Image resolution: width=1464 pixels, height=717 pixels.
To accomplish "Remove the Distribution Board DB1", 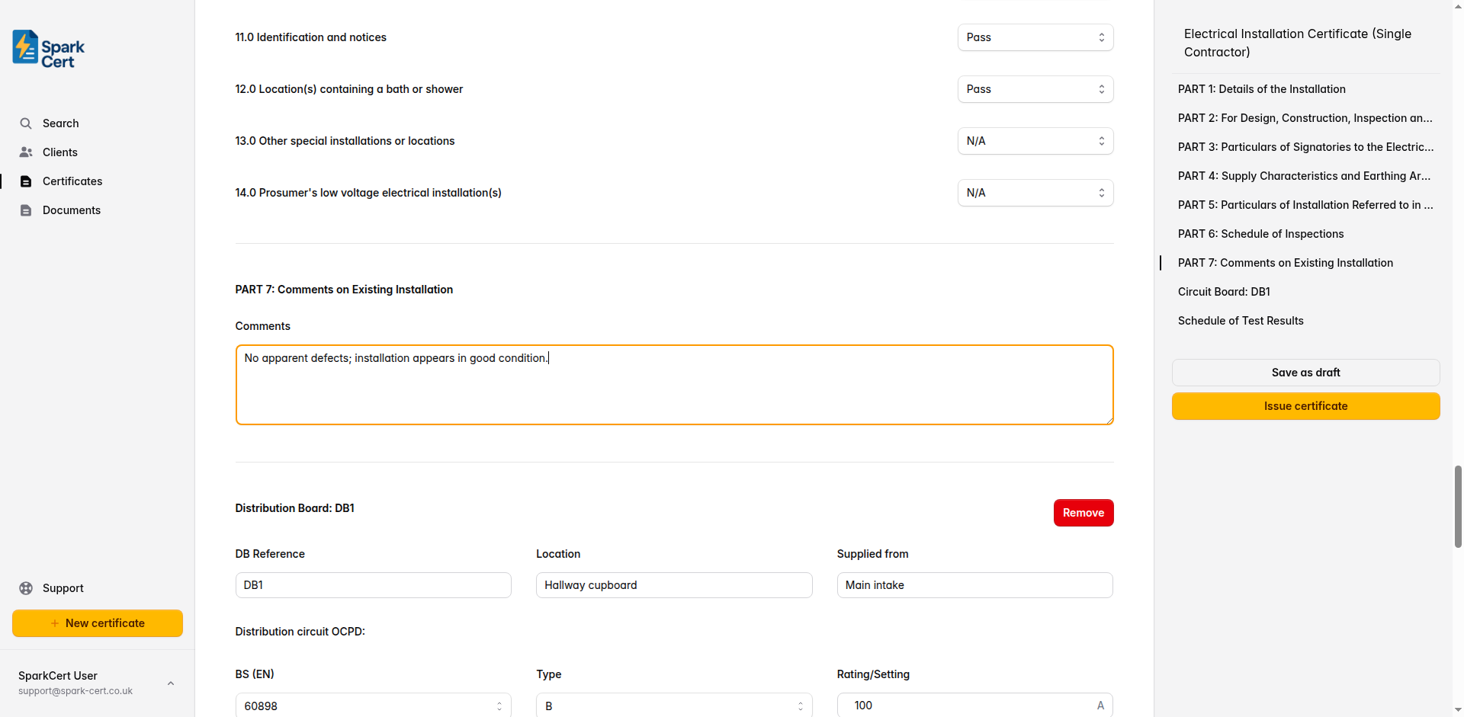I will 1083,512.
